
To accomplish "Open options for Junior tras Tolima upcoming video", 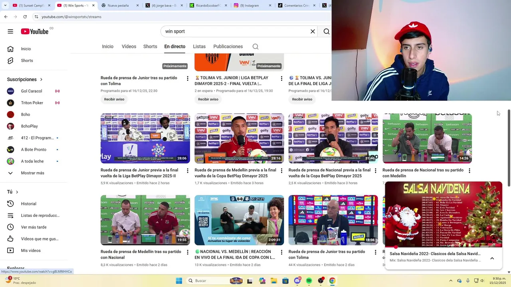I will [188, 79].
